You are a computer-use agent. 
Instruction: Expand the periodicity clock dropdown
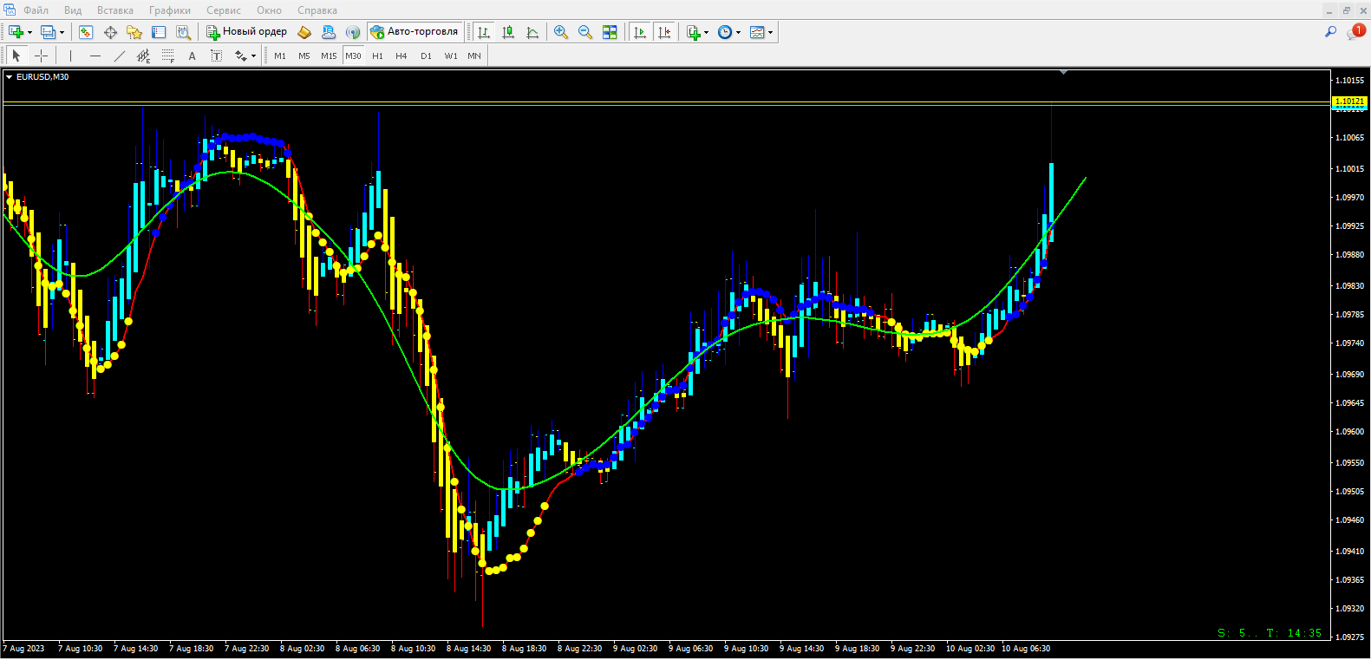point(739,33)
